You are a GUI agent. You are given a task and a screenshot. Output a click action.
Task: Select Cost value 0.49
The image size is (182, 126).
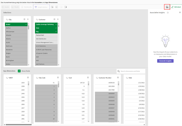76,112
